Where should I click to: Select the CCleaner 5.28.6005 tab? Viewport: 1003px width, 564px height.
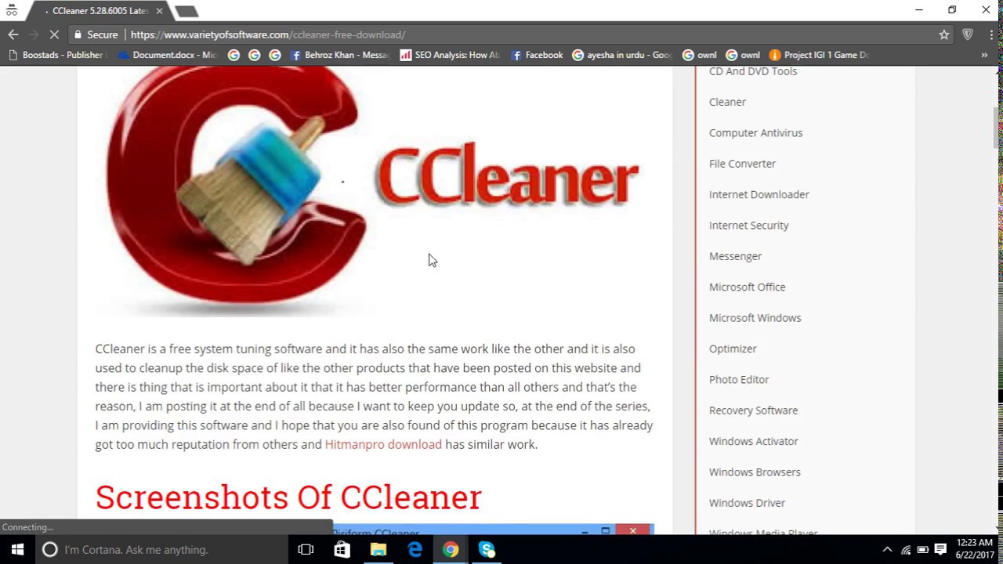pyautogui.click(x=100, y=11)
